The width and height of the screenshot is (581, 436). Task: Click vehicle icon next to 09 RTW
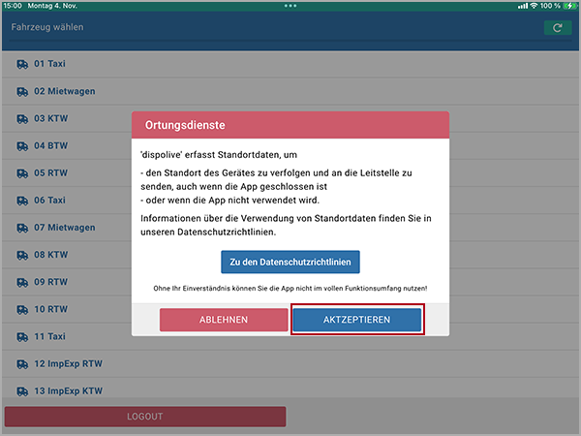(22, 282)
